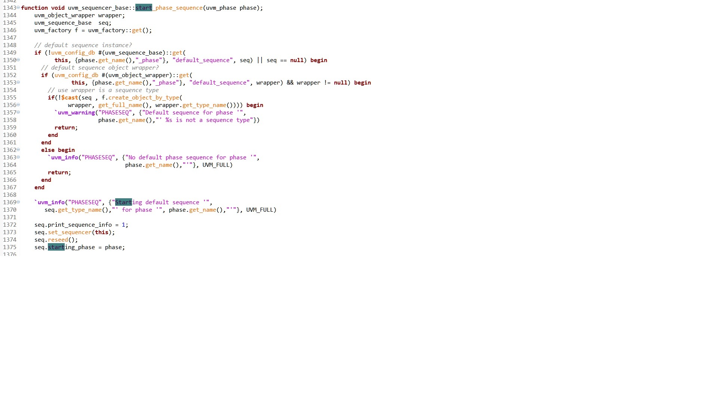The image size is (718, 404).
Task: Select the highlighted start match in the function name
Action: 144,7
